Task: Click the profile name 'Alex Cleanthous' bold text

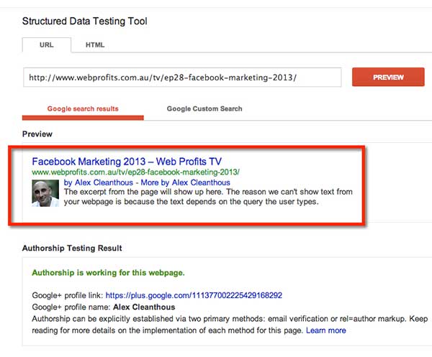Action: [144, 307]
